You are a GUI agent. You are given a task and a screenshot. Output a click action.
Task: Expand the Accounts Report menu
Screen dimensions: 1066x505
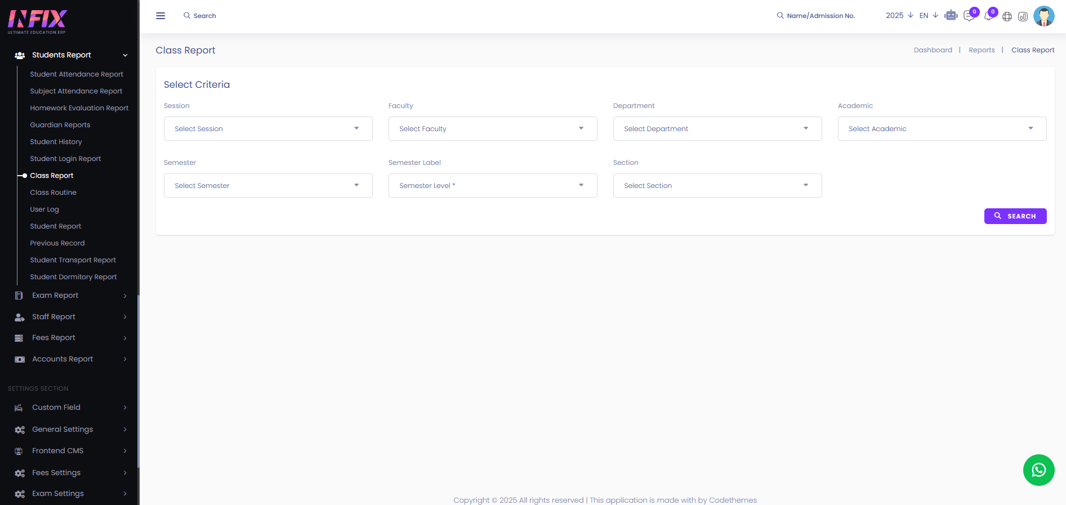click(x=125, y=359)
